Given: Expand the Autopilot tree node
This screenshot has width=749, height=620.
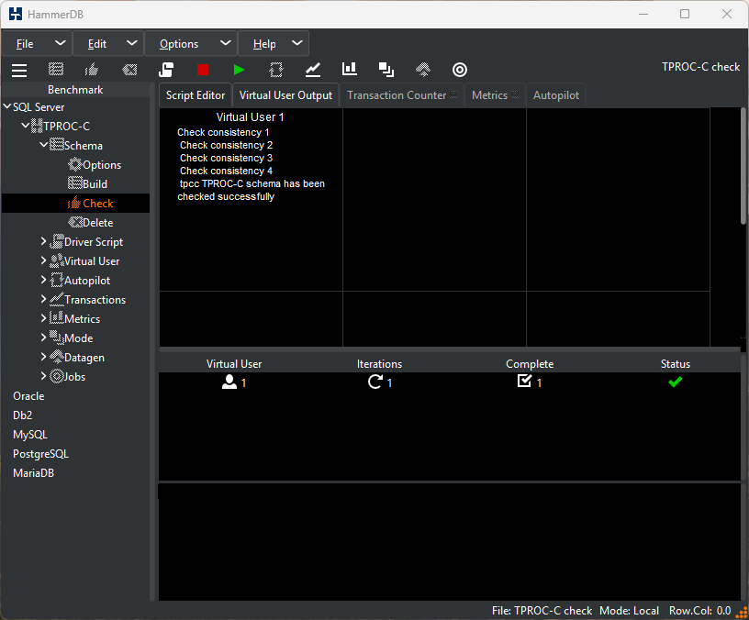Looking at the screenshot, I should (43, 280).
